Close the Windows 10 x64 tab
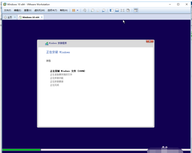The image size is (192, 153). click(x=42, y=17)
